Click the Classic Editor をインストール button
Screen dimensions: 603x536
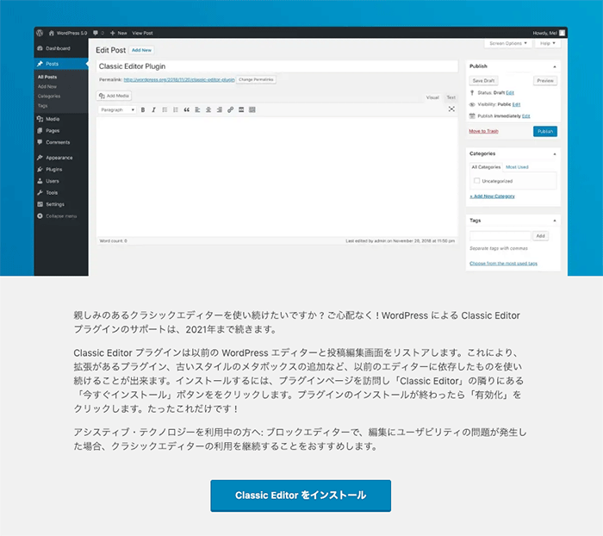pyautogui.click(x=301, y=495)
